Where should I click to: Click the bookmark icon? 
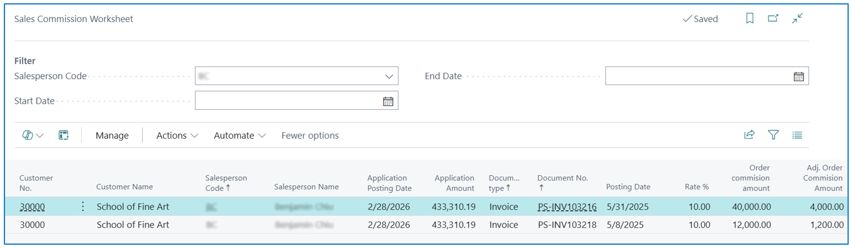coord(749,19)
